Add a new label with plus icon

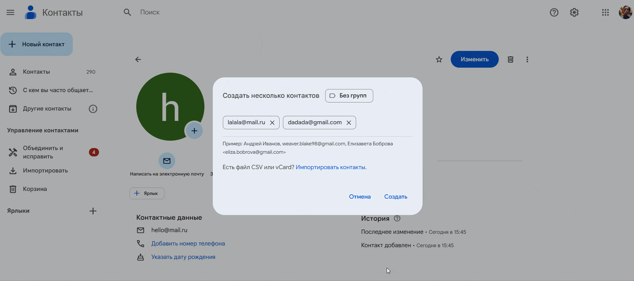pos(93,211)
